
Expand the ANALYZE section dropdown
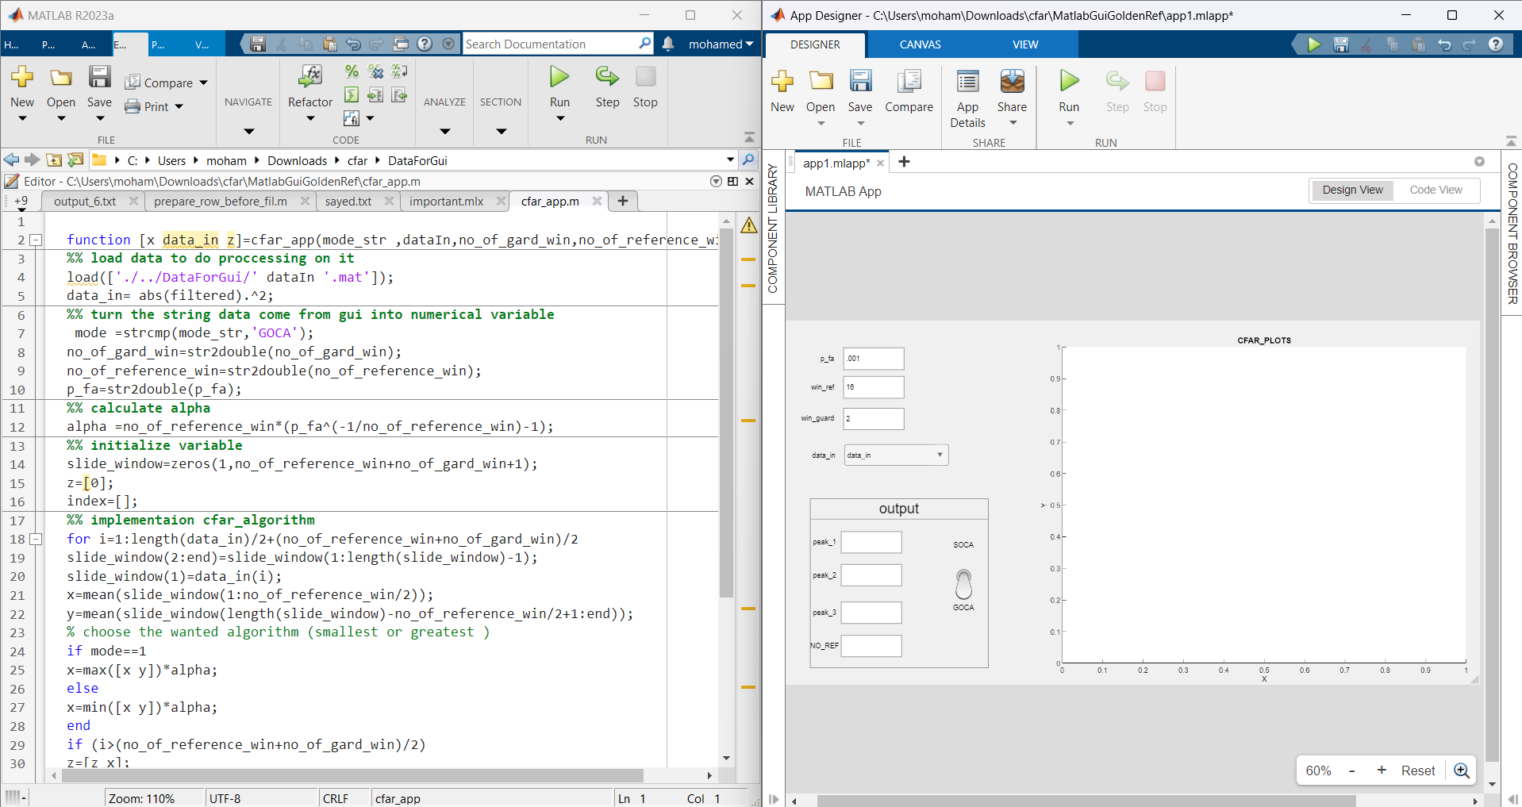(444, 132)
